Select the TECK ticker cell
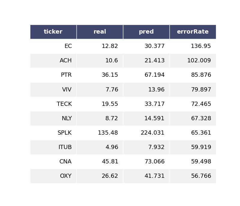This screenshot has width=240, height=206. click(x=64, y=104)
